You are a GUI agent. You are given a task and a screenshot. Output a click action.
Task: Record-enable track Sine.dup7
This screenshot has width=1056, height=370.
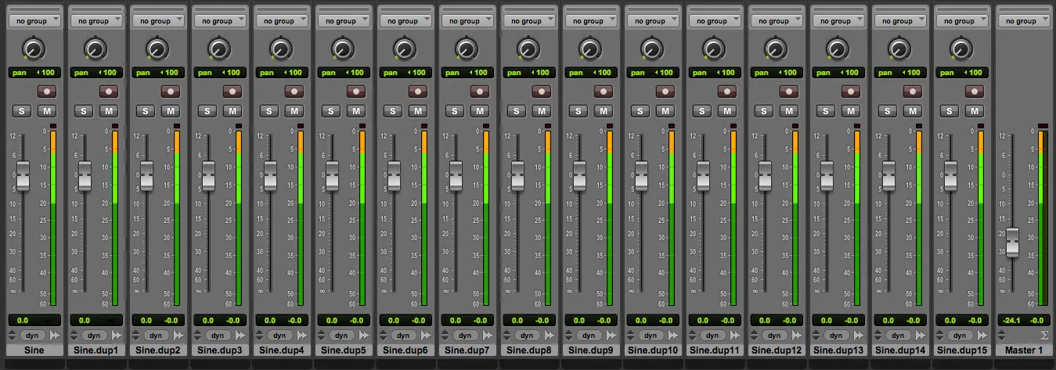[x=480, y=92]
